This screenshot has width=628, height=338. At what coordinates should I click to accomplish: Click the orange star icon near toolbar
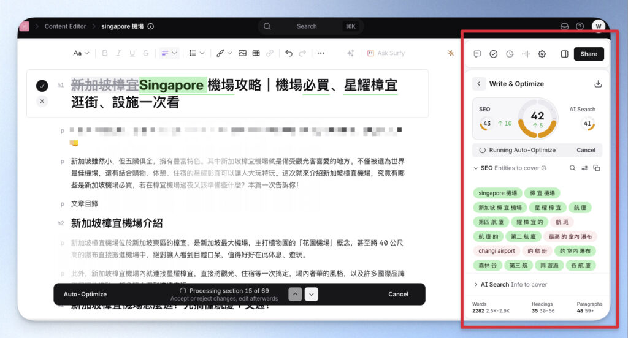click(451, 53)
